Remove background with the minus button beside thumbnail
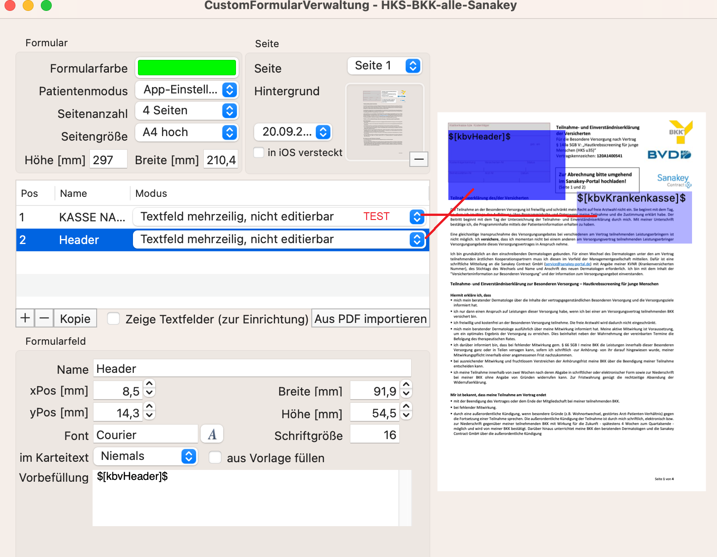 pyautogui.click(x=419, y=159)
